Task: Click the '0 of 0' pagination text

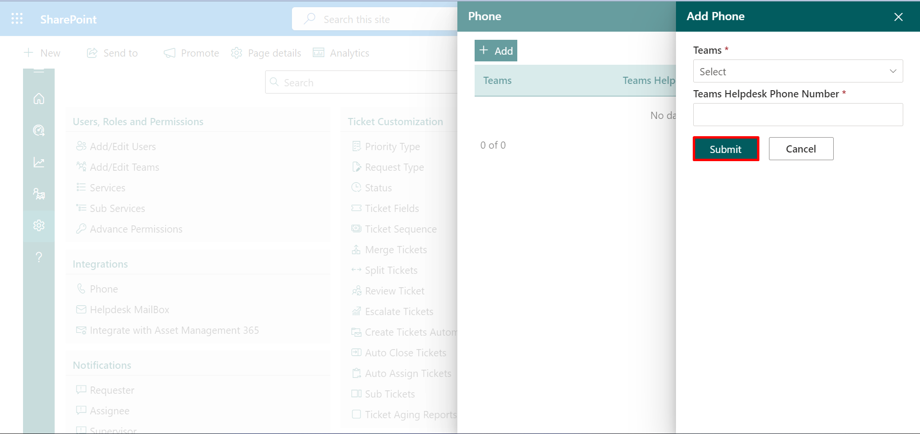Action: 493,145
